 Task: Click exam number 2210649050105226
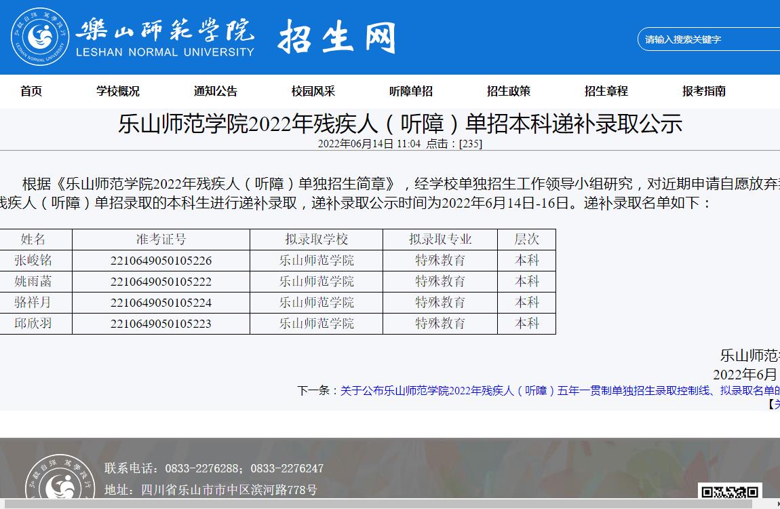pos(161,261)
